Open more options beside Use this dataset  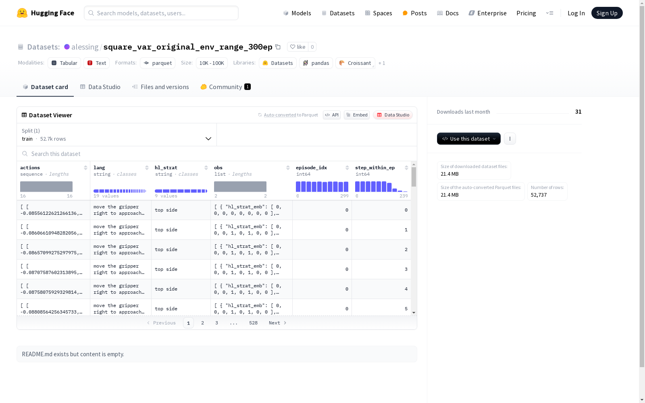[x=510, y=139]
